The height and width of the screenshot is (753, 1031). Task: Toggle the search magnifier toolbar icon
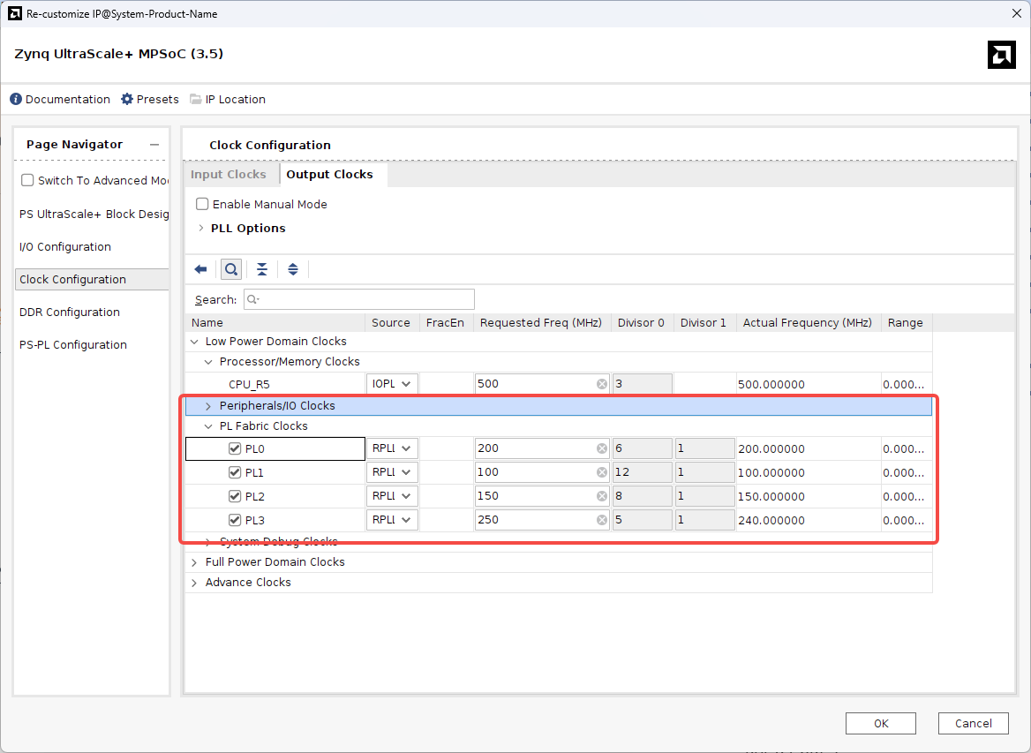tap(231, 269)
